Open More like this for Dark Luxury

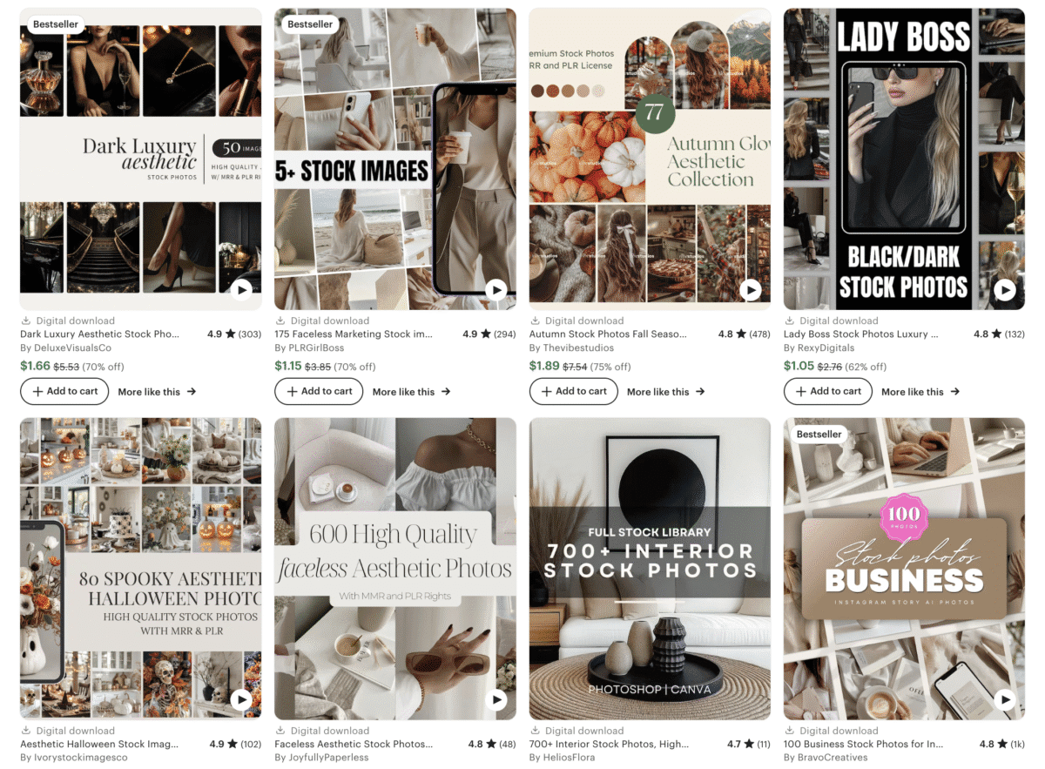pos(157,392)
